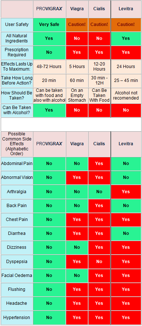This screenshot has height=326, width=142.
Task: Click Levitra's orange Caution! cell
Action: pos(126,25)
